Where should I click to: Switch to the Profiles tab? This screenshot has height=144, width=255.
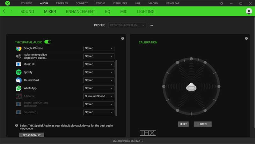tap(62, 3)
